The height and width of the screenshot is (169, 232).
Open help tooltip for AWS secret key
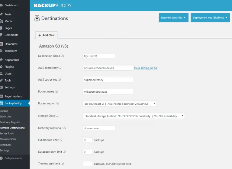[x=59, y=79]
